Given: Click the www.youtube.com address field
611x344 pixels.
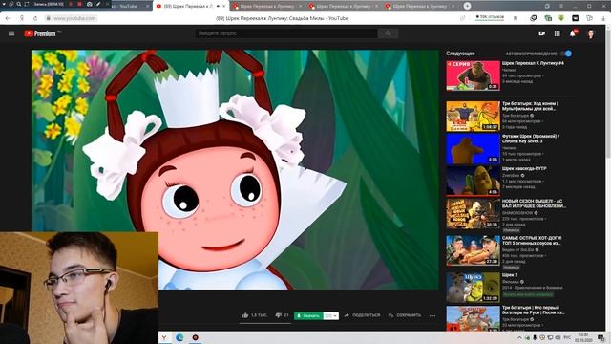Looking at the screenshot, I should pos(74,18).
